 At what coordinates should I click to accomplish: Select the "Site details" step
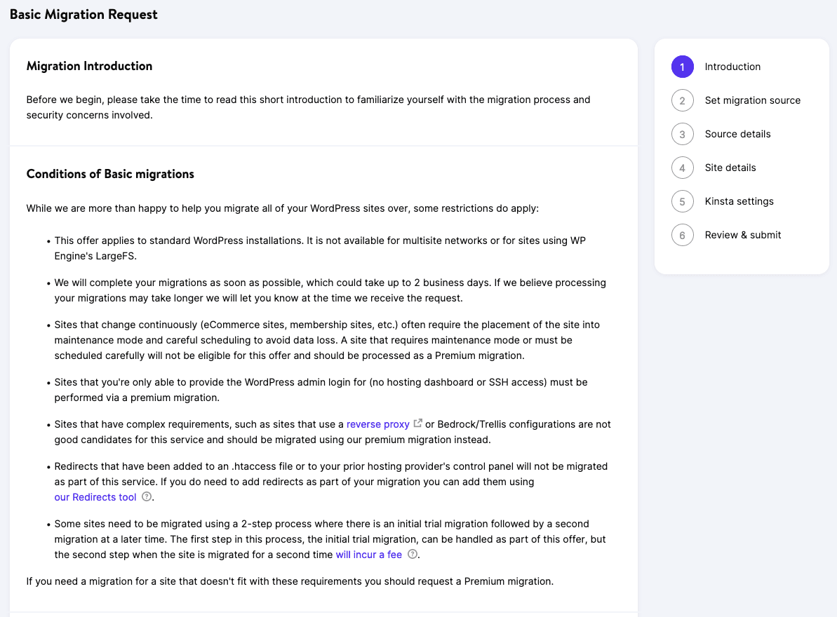730,168
